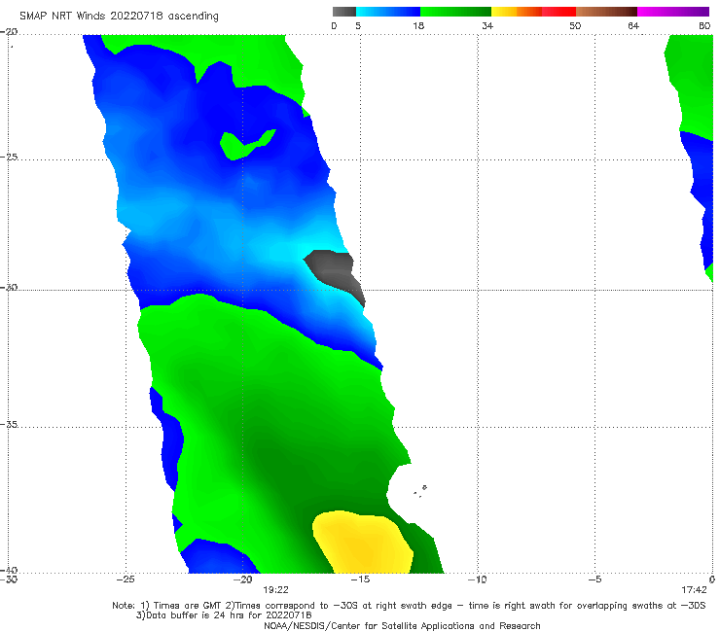Click the green 18-34 segment of color bar
This screenshot has height=632, width=720.
[455, 12]
